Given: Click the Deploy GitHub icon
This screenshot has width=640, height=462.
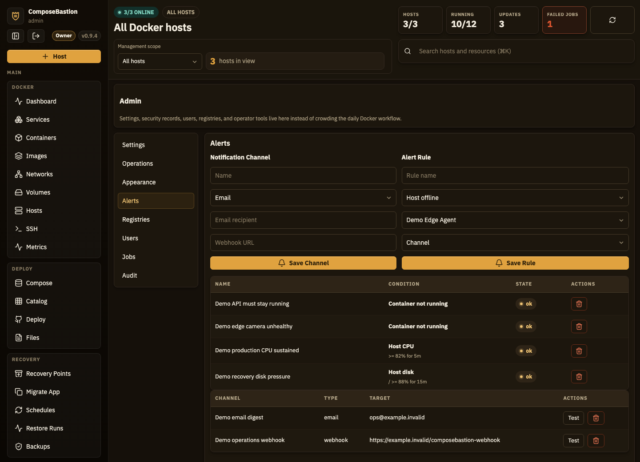Looking at the screenshot, I should (19, 319).
